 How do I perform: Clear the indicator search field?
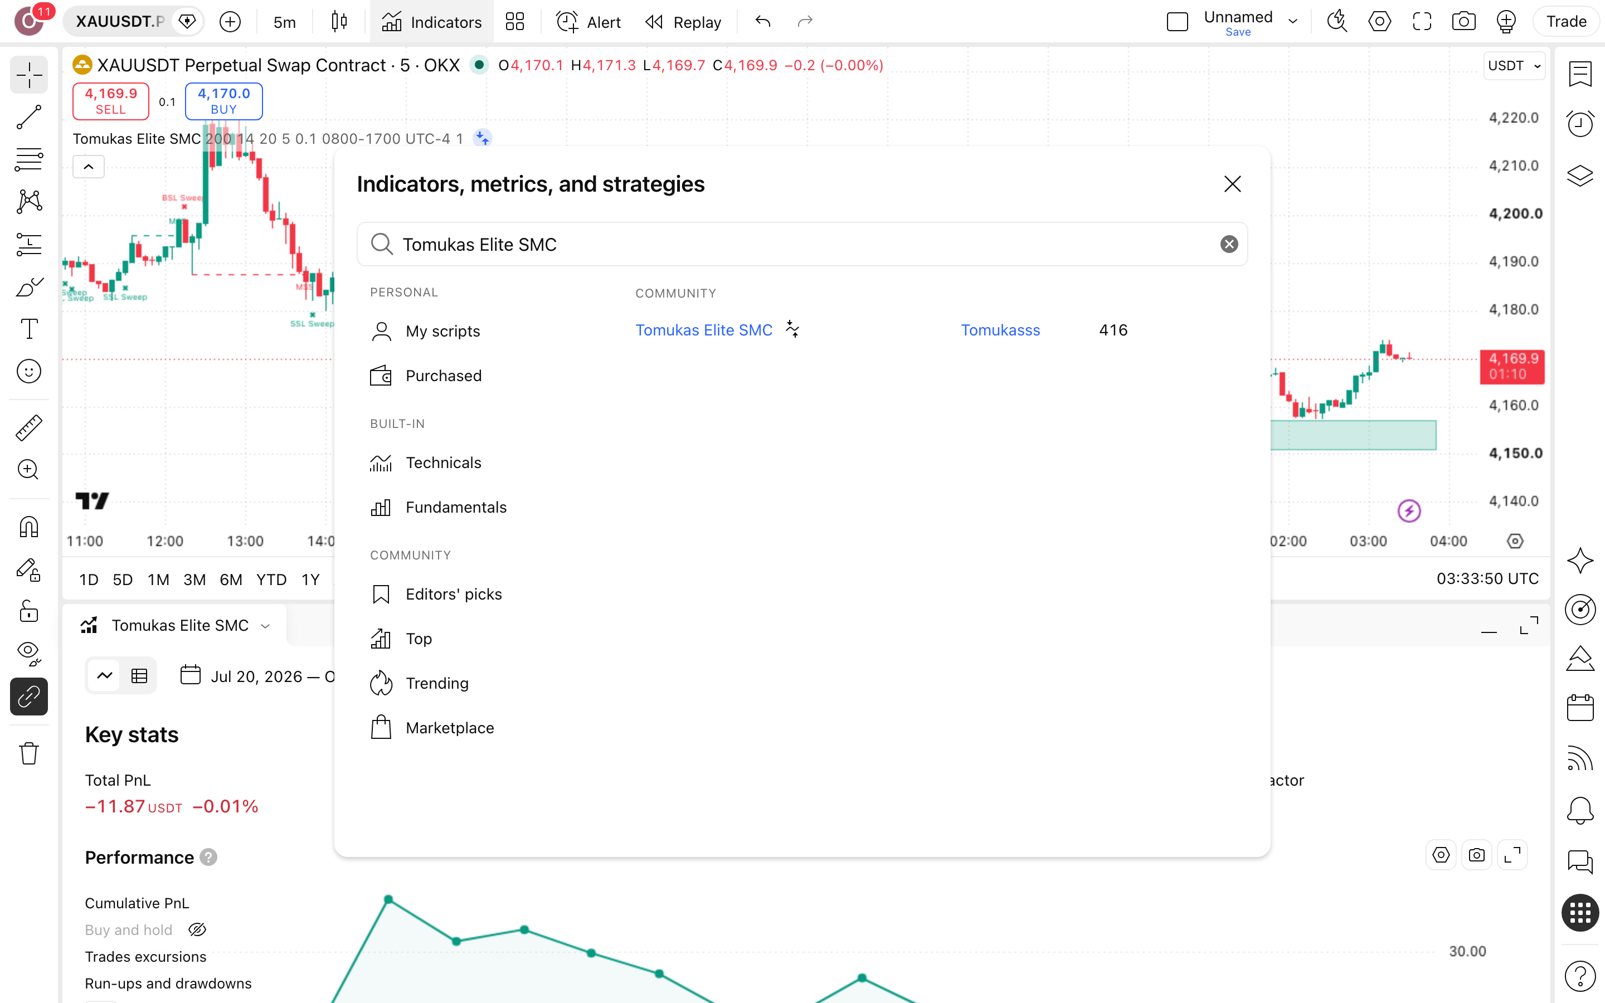click(x=1229, y=244)
